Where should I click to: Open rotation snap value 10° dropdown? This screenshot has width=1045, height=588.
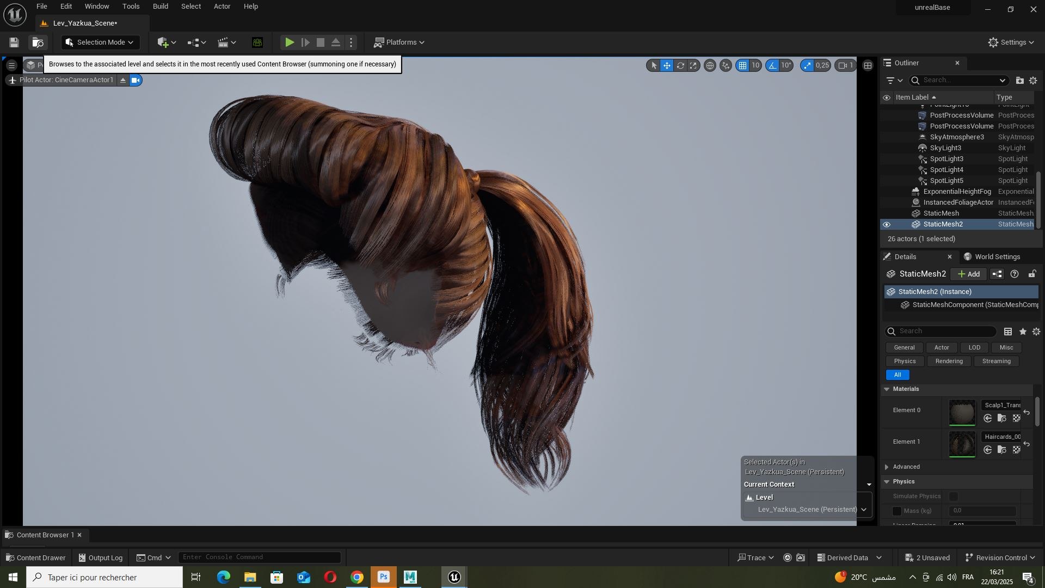click(x=786, y=65)
